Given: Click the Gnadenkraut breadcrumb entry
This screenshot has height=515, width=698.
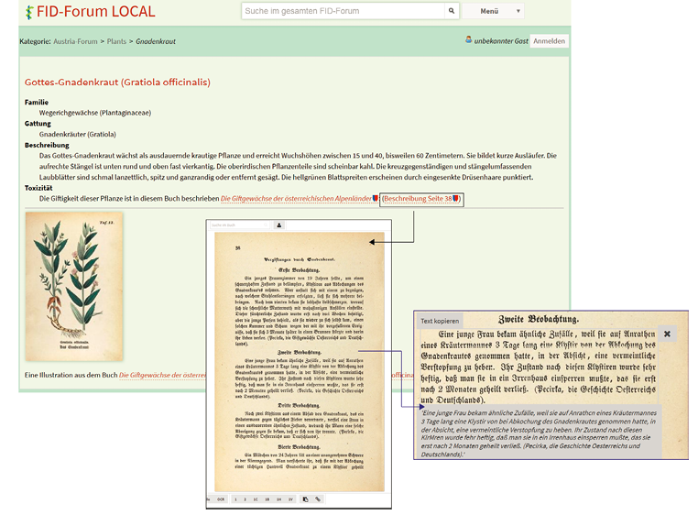Looking at the screenshot, I should [x=156, y=41].
